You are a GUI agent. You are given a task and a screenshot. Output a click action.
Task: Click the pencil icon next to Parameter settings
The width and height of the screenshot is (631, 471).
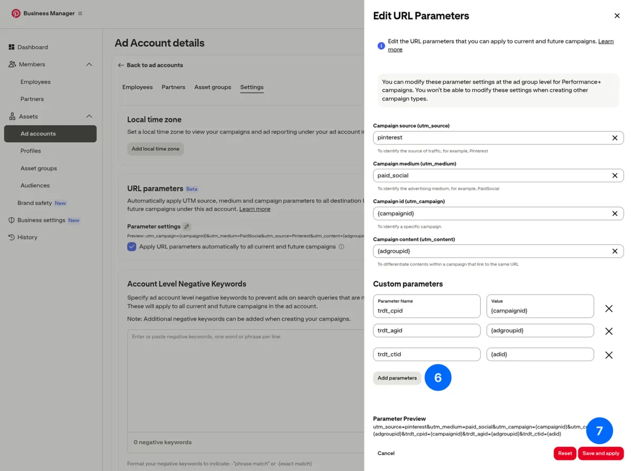click(x=187, y=226)
